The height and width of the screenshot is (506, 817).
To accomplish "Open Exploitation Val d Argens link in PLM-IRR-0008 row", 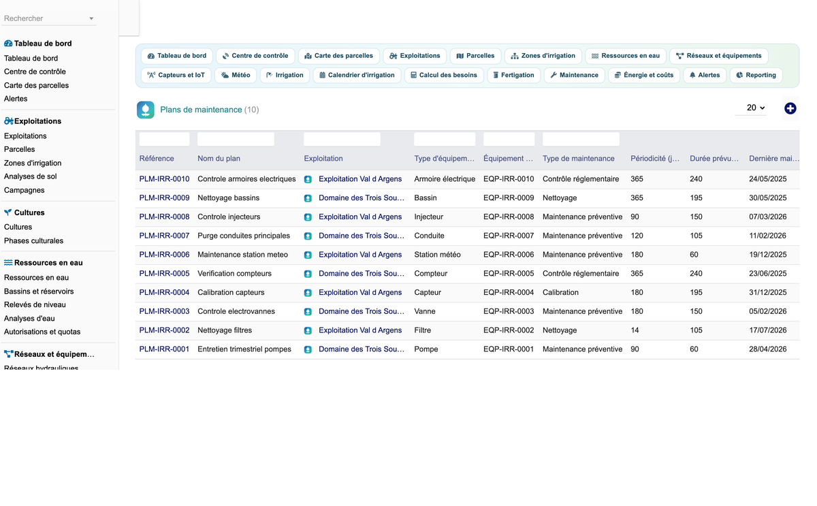I will (360, 217).
